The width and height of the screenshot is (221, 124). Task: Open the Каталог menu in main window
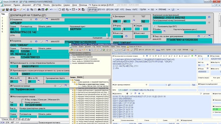pyautogui.click(x=8, y=5)
